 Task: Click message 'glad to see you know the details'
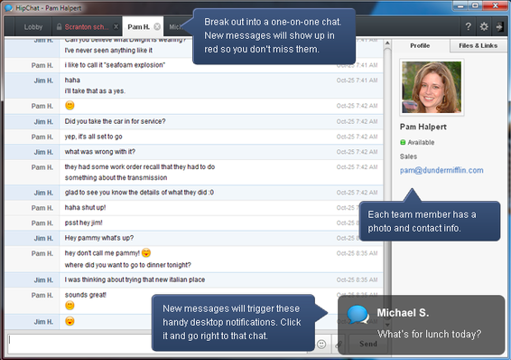click(x=139, y=193)
